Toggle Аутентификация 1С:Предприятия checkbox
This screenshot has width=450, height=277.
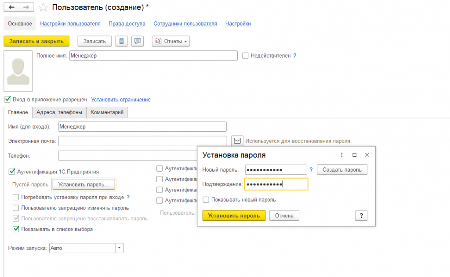coord(12,172)
